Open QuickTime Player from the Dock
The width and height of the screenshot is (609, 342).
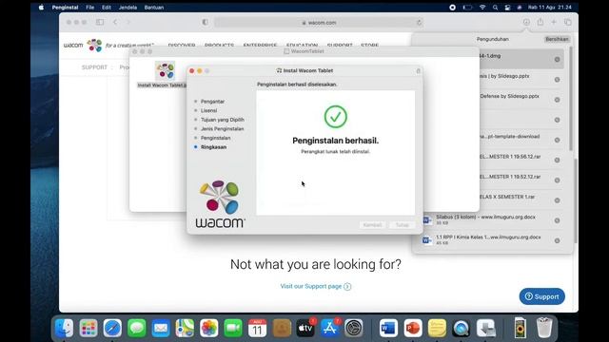[x=461, y=328]
